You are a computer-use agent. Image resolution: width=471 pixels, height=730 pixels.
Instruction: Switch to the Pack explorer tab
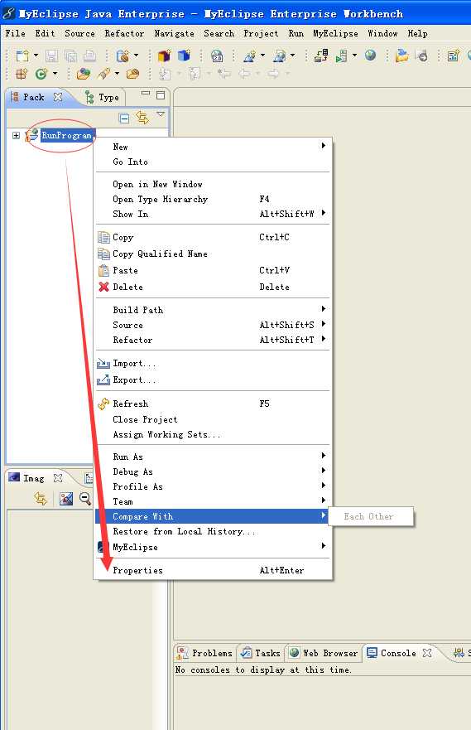(x=33, y=97)
